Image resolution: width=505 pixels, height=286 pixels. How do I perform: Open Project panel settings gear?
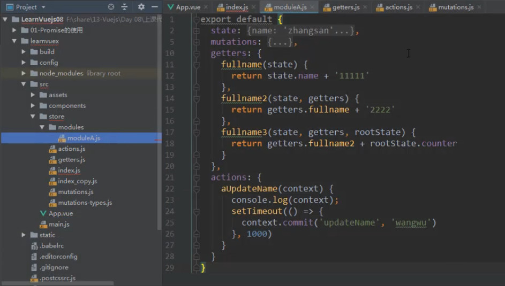(x=141, y=7)
